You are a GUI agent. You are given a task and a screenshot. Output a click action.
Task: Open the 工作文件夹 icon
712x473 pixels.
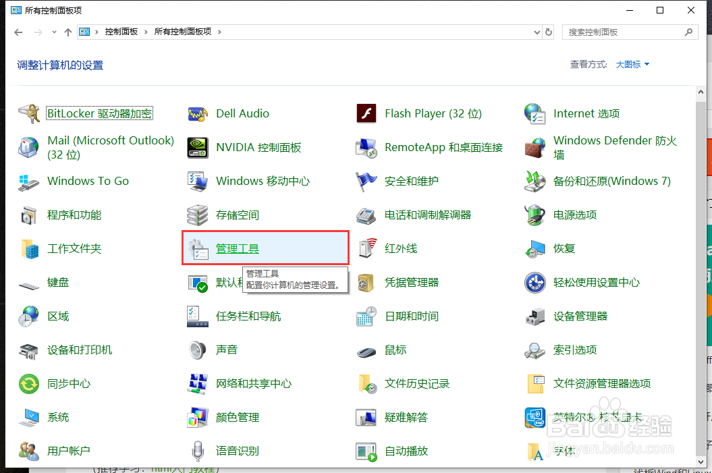coord(30,249)
